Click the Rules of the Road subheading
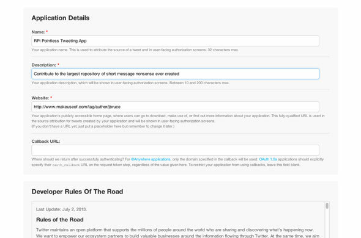This screenshot has width=361, height=238. (x=60, y=220)
